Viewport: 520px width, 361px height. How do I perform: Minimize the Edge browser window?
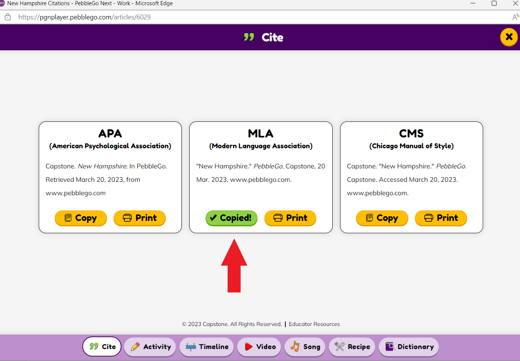tap(473, 3)
